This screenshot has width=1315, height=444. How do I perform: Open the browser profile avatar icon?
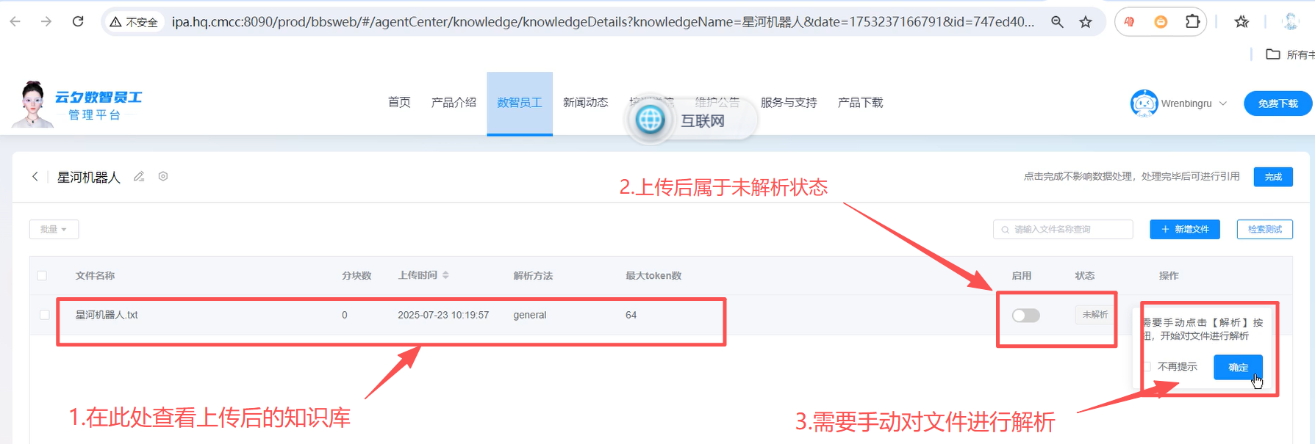click(1291, 22)
